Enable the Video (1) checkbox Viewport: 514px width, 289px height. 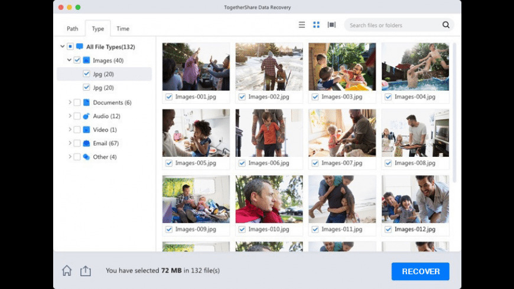77,130
